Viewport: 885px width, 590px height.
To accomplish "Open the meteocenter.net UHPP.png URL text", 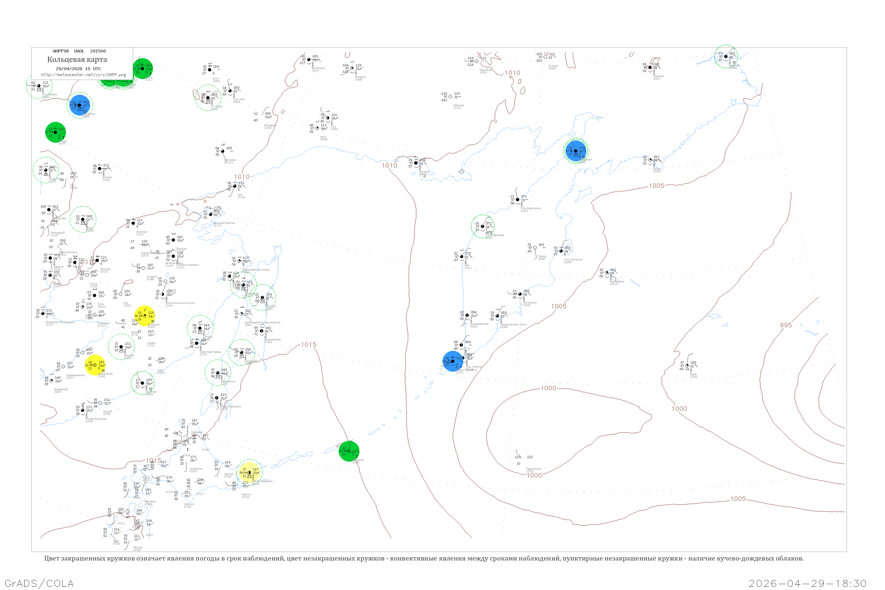I will (x=83, y=75).
